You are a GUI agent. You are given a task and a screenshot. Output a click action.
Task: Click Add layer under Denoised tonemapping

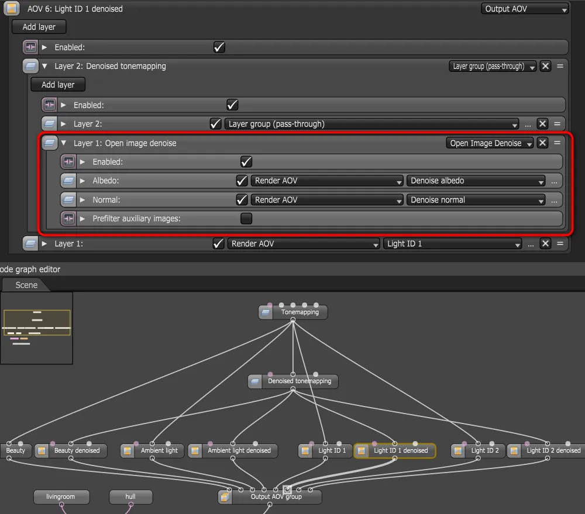tap(57, 85)
